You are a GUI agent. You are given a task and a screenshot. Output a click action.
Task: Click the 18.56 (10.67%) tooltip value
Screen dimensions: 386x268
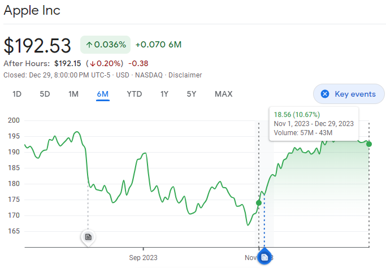tap(297, 115)
